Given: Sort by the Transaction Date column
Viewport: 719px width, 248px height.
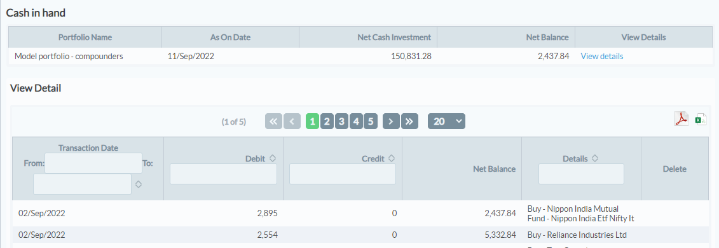Looking at the screenshot, I should coord(139,184).
